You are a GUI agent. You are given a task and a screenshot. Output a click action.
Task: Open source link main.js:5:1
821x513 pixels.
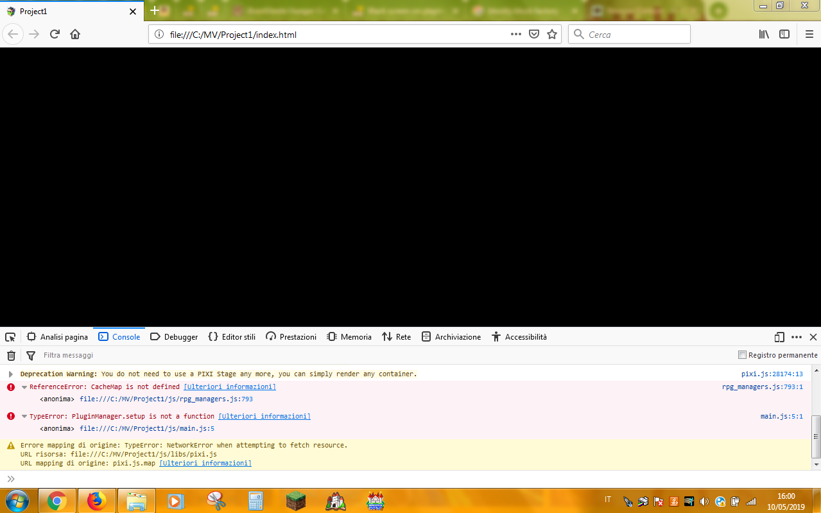tap(782, 417)
